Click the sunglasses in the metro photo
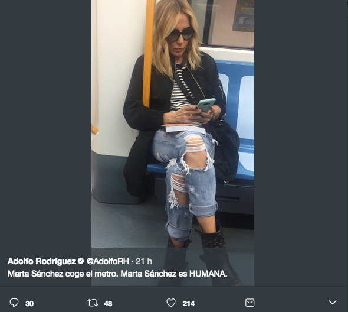The height and width of the screenshot is (312, 348). pos(180,34)
